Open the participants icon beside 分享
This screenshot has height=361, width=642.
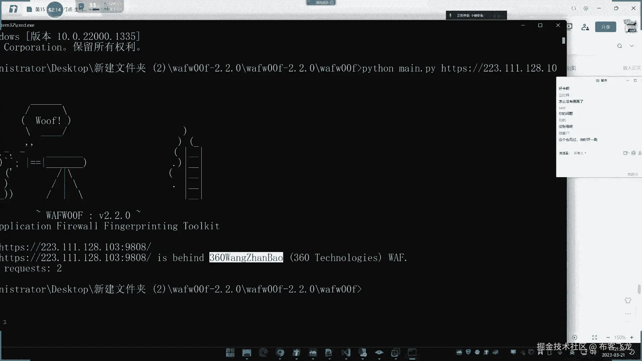tap(585, 27)
